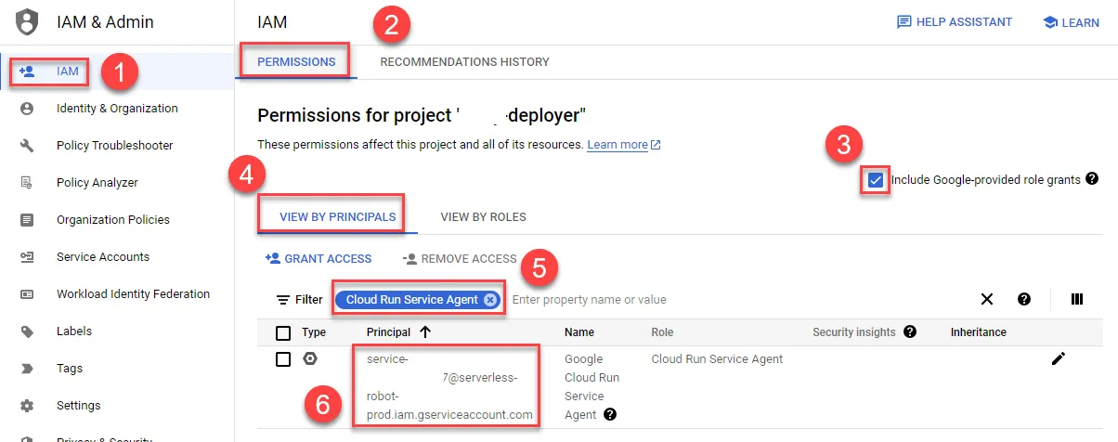Viewport: 1118px width, 442px height.
Task: Click the Type column header
Action: coord(314,332)
